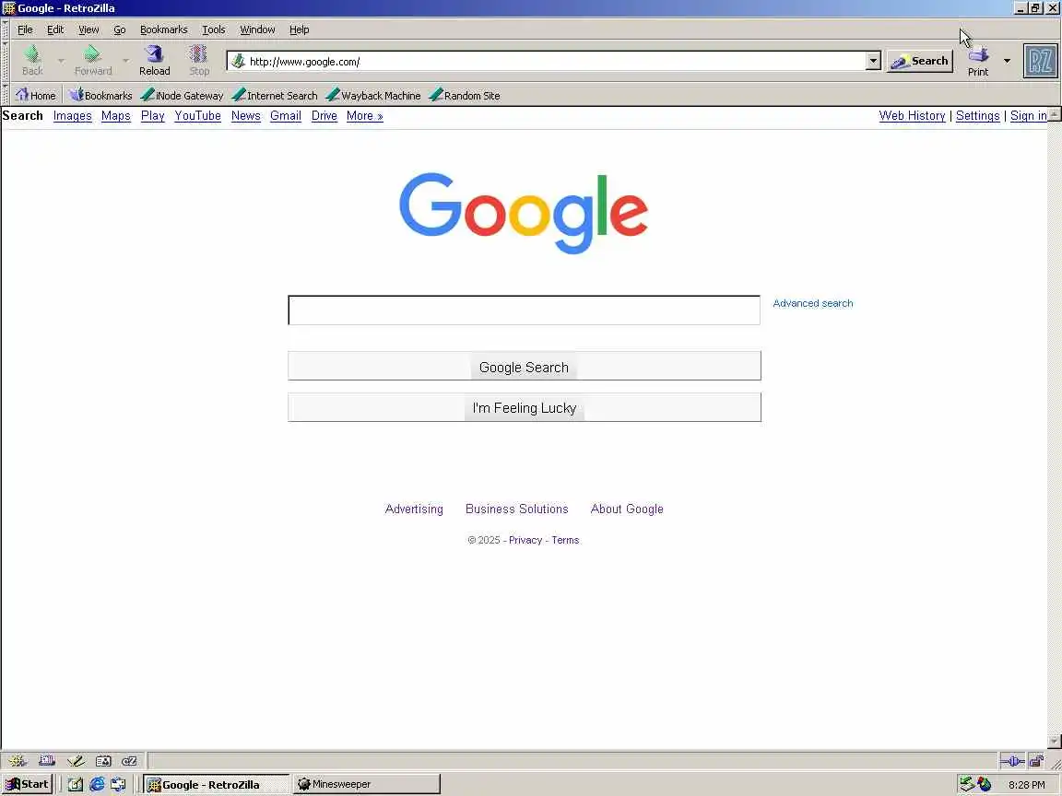Open the Go menu

120,29
